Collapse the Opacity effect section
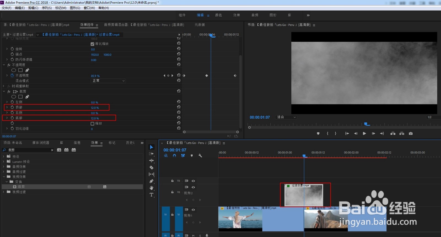 (x=4, y=65)
